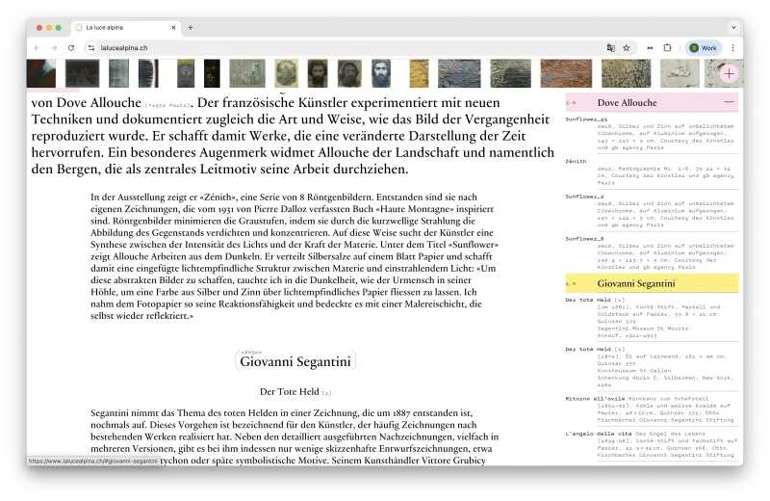
Task: Open the reddish-brown texture thumbnail
Action: point(566,73)
